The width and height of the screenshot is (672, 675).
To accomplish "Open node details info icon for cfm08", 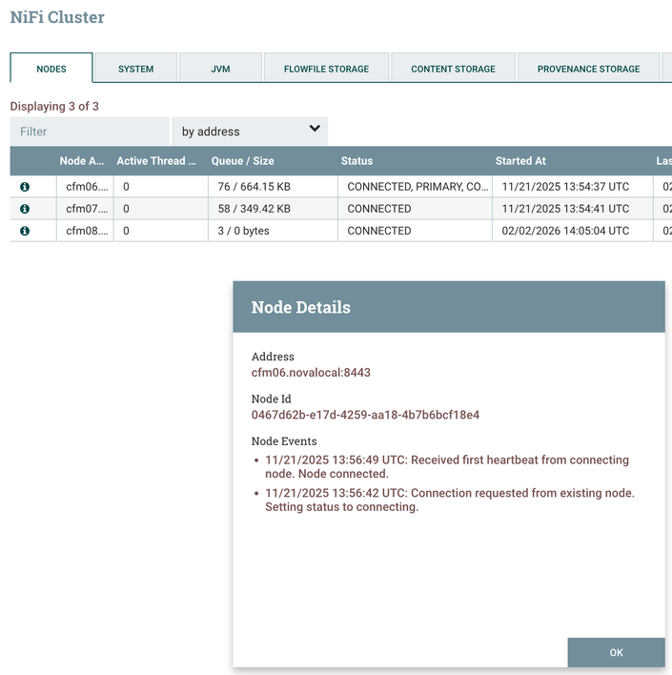I will pos(25,231).
